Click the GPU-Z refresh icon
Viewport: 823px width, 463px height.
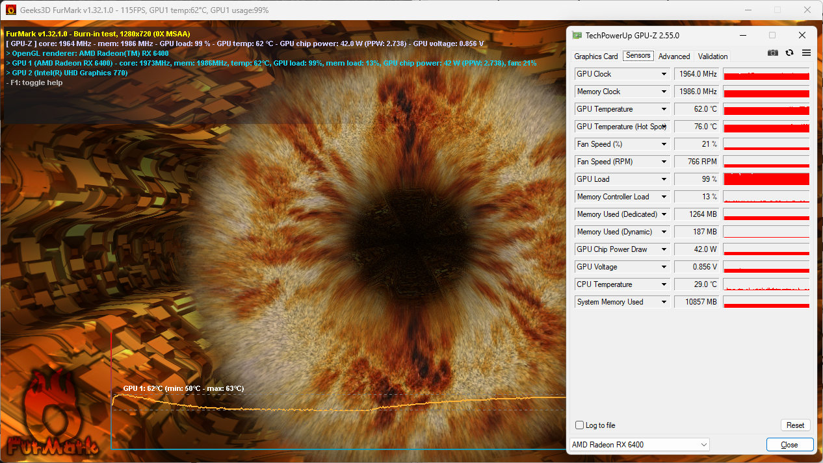pyautogui.click(x=789, y=53)
